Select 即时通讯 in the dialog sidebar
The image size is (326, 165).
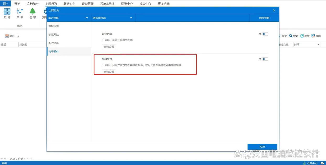69,43
